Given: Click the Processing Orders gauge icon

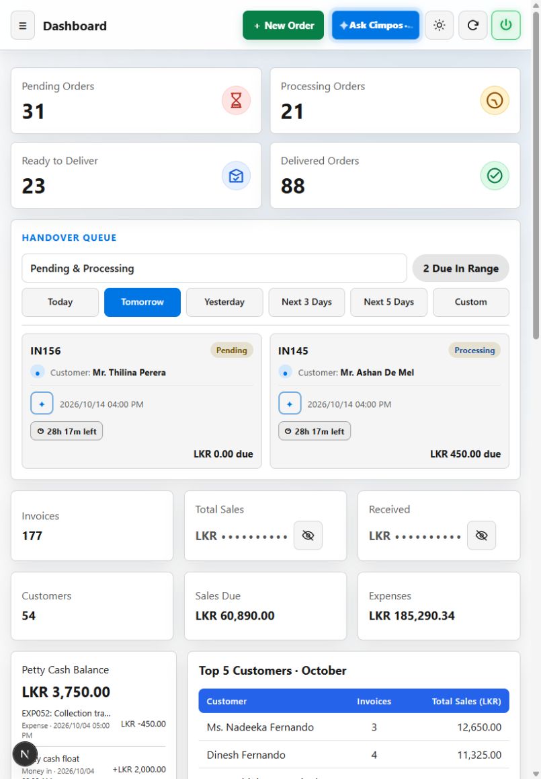Looking at the screenshot, I should click(x=495, y=100).
